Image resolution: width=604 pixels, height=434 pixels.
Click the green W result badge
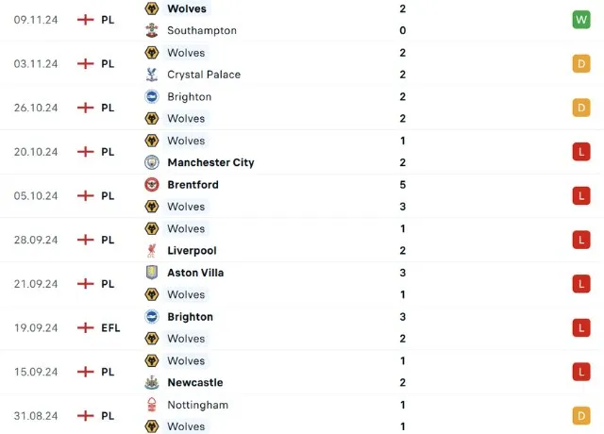point(580,20)
